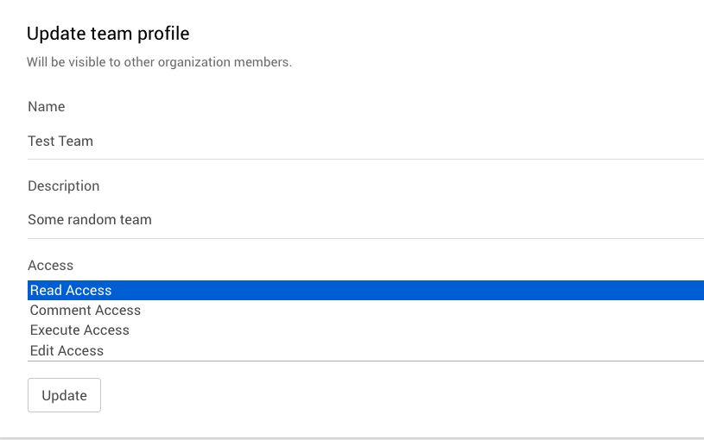Pick Execute Access from the list

79,330
